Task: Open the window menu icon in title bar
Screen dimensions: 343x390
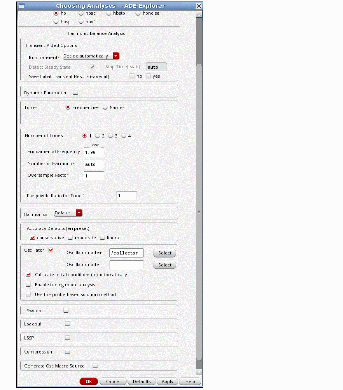Action: pyautogui.click(x=21, y=6)
